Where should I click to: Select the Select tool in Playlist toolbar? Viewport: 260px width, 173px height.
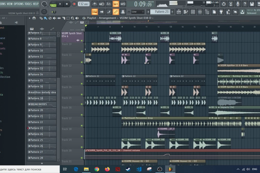point(68,18)
